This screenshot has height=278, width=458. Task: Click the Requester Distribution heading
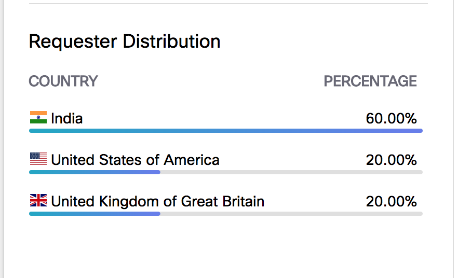[x=125, y=41]
